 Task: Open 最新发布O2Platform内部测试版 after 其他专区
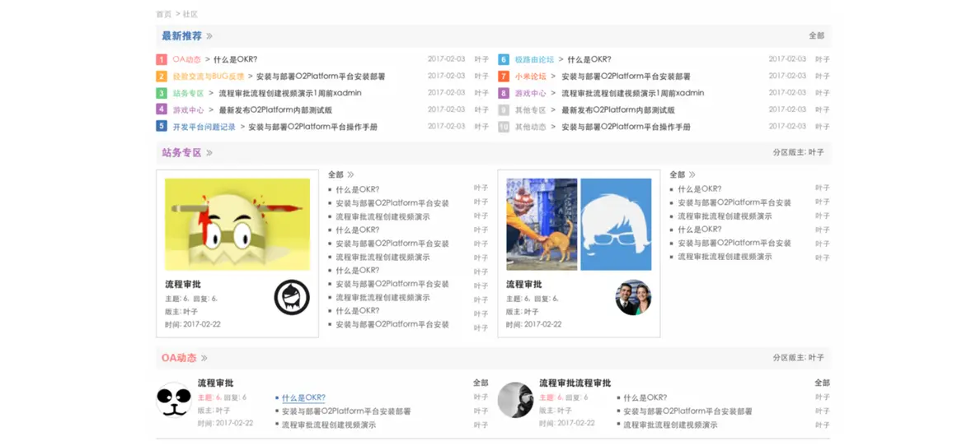point(618,110)
